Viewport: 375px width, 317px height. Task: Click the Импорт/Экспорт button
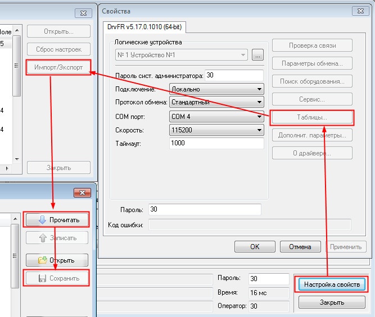pos(58,67)
